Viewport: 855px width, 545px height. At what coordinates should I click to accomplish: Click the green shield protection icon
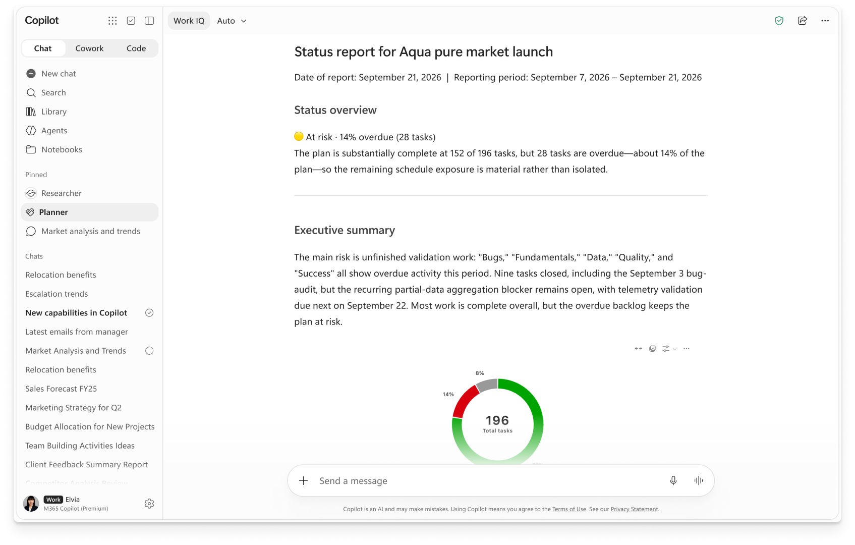click(x=779, y=21)
